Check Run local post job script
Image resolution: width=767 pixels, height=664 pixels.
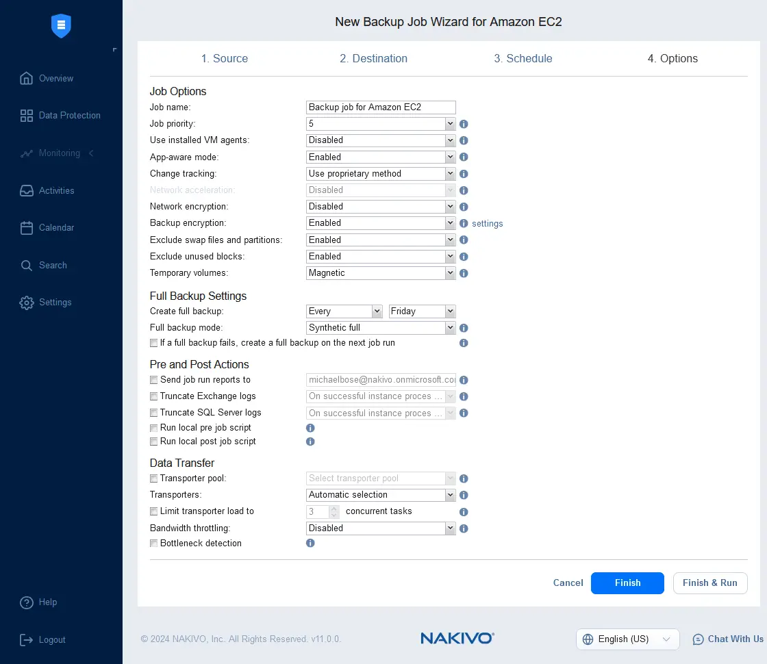[153, 442]
